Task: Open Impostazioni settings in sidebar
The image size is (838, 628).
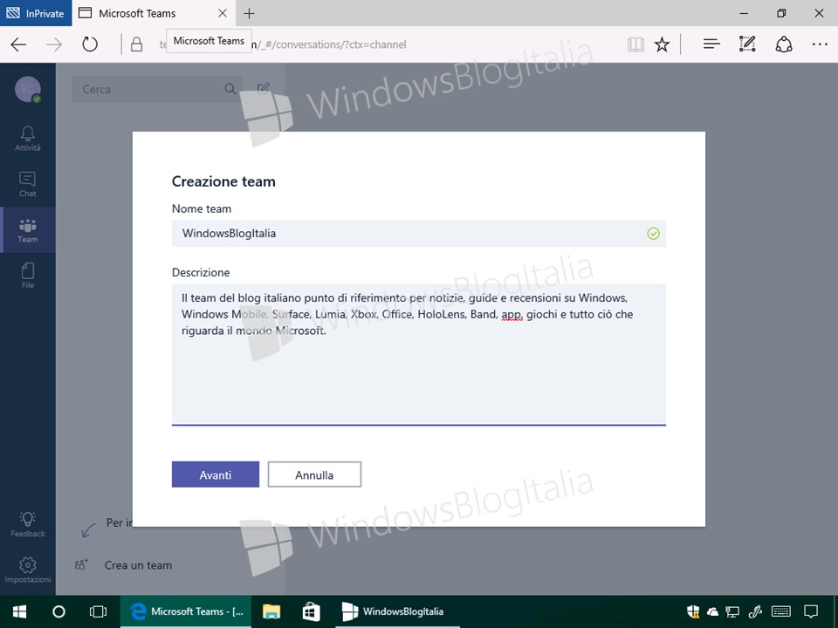Action: pos(28,570)
